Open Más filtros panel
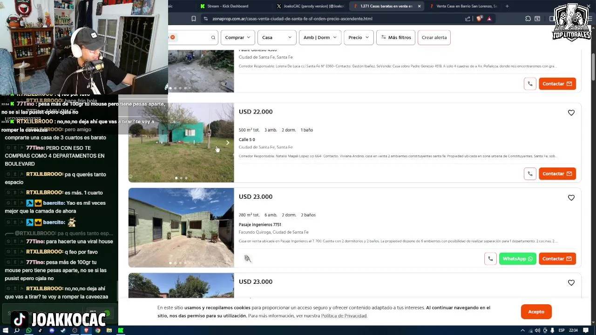The width and height of the screenshot is (596, 335). [396, 37]
